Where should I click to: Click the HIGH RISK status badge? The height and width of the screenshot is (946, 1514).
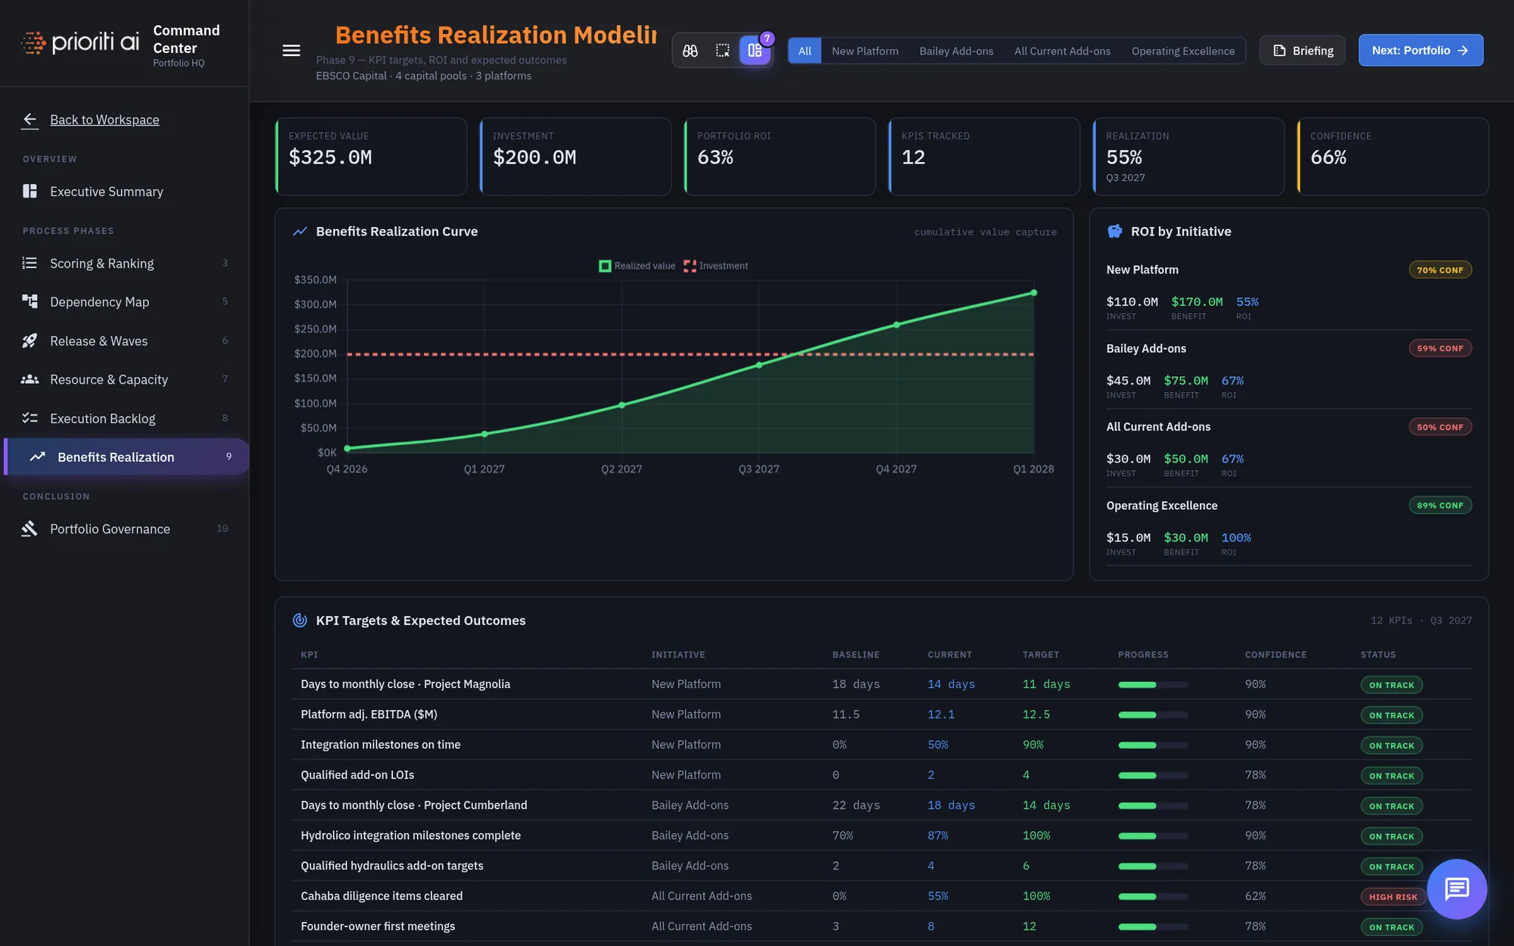point(1393,897)
